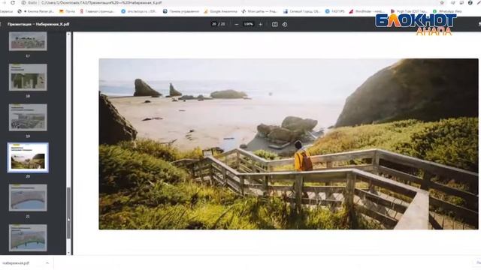481x270 pixels.
Task: Open the browser profile avatar icon
Action: [470, 3]
